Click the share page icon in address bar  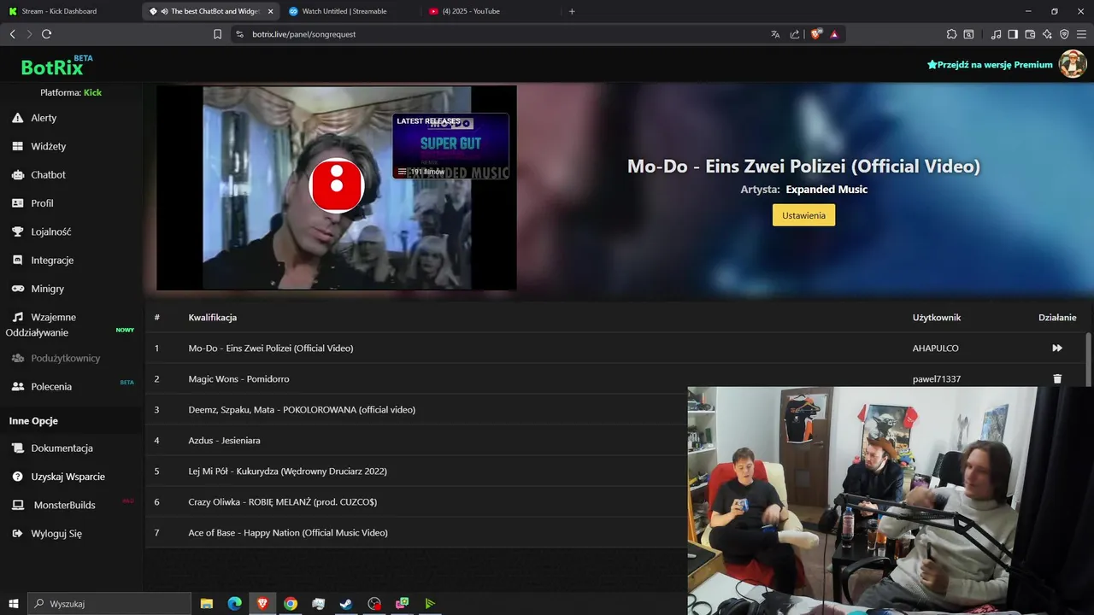[795, 34]
